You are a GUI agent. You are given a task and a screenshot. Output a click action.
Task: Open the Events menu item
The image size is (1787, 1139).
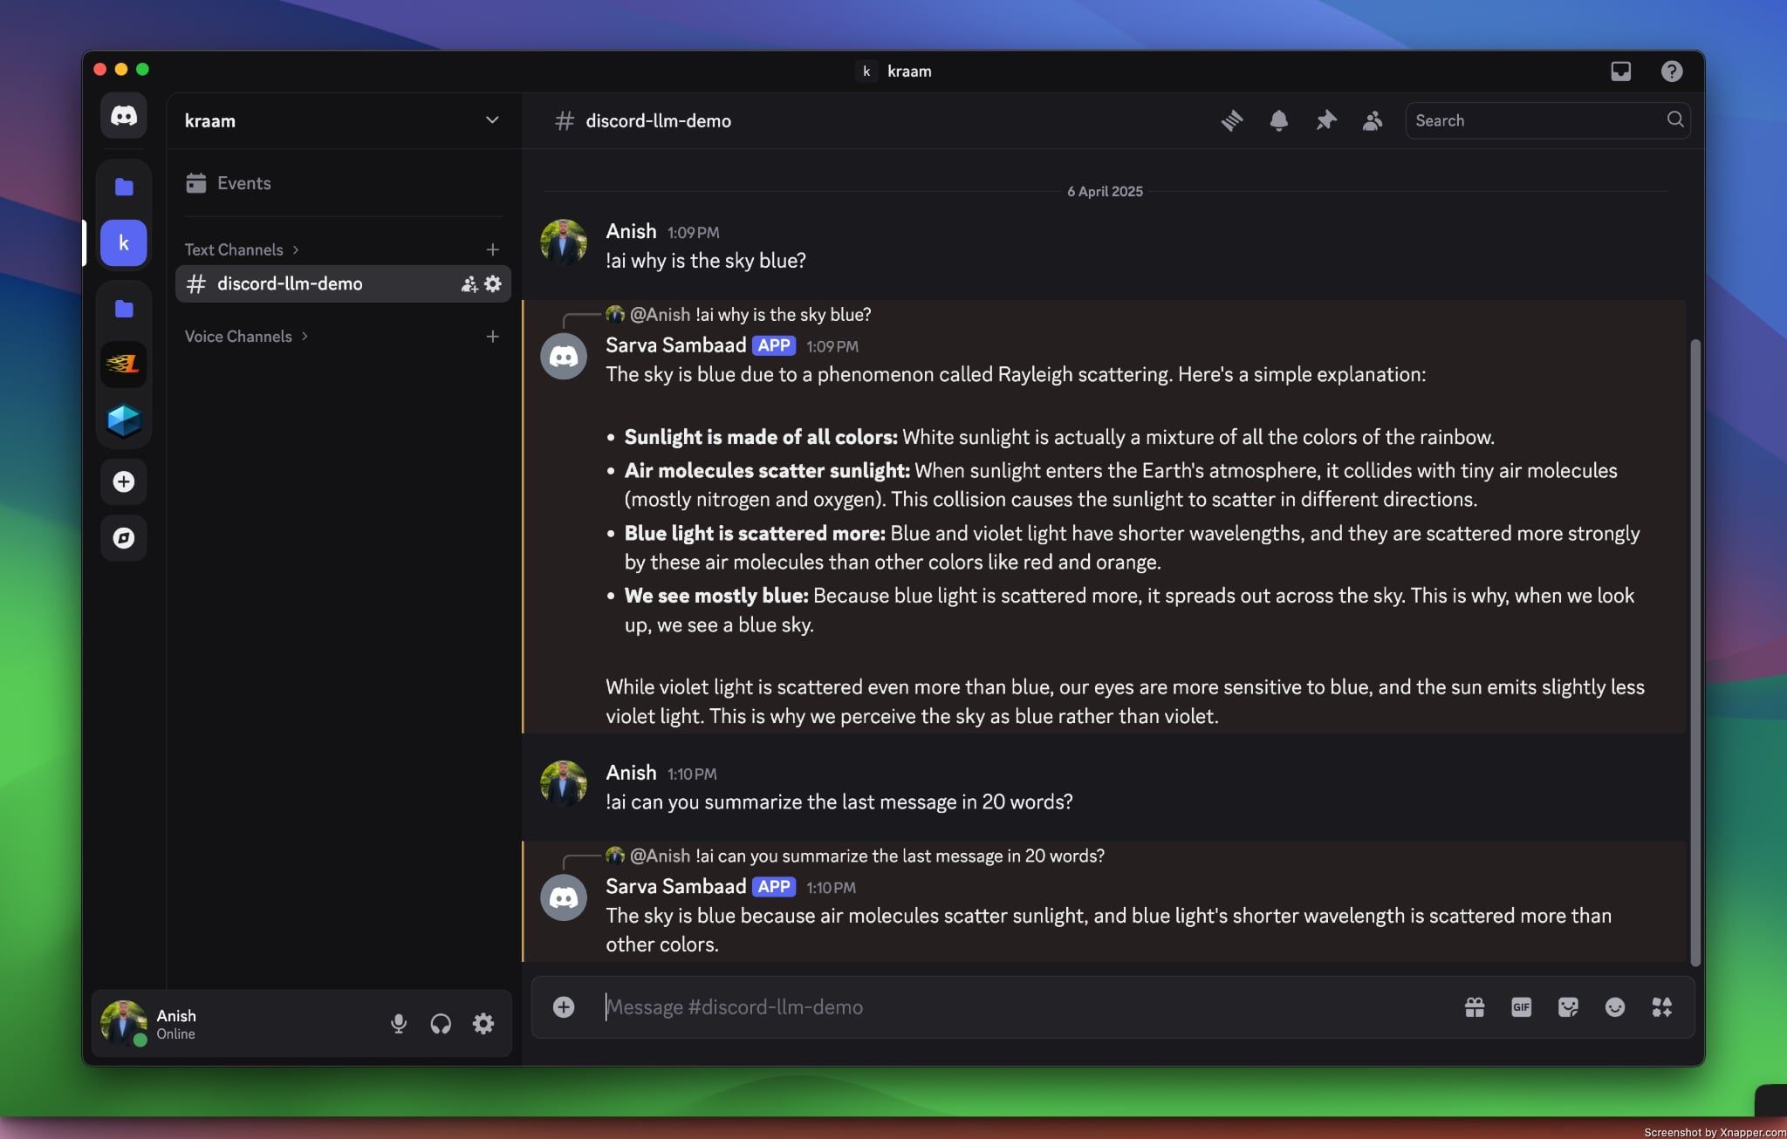coord(243,182)
